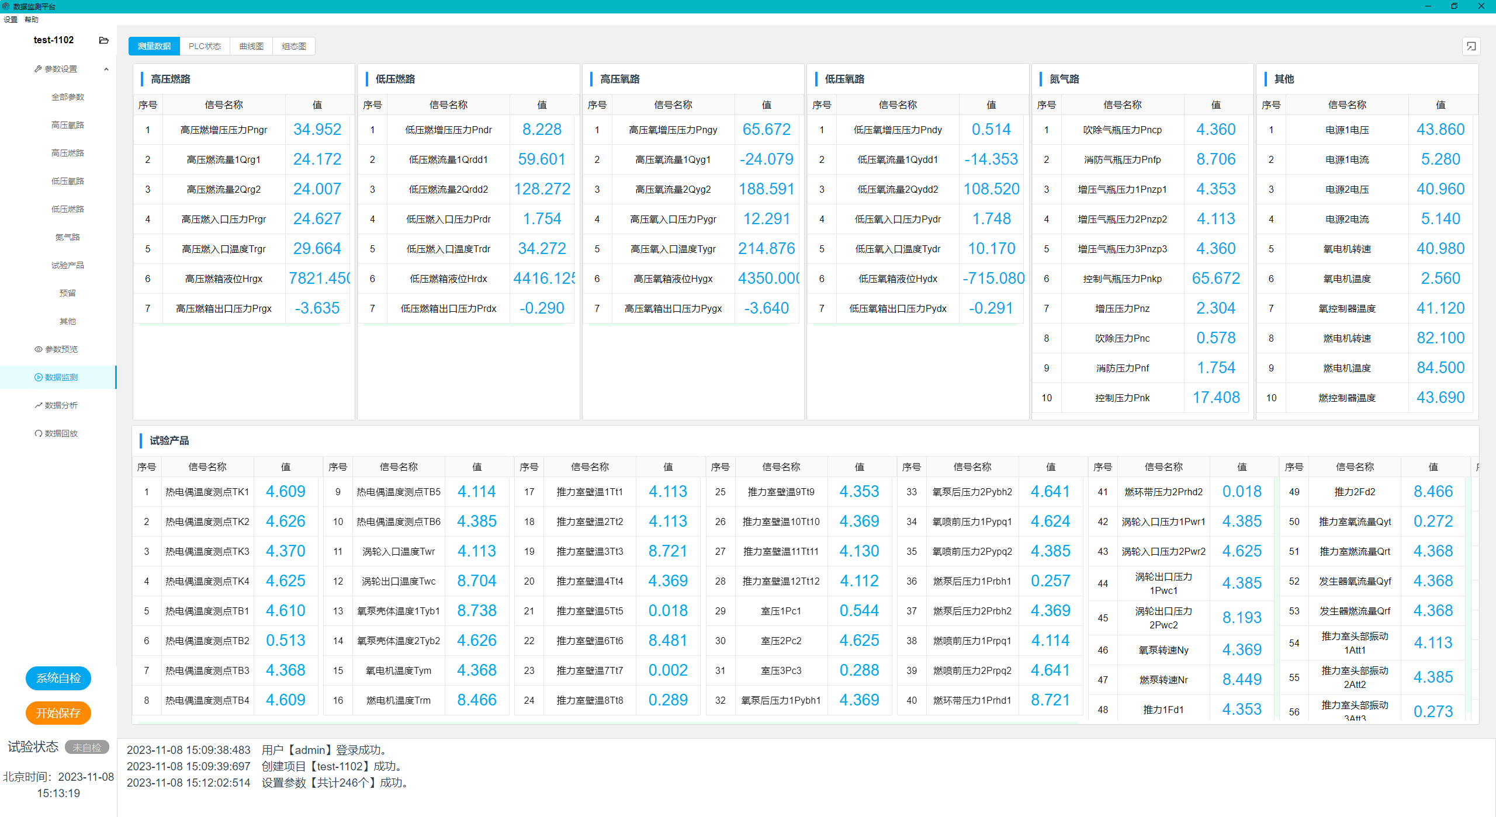
Task: Open the 曲线图 tab
Action: [251, 46]
